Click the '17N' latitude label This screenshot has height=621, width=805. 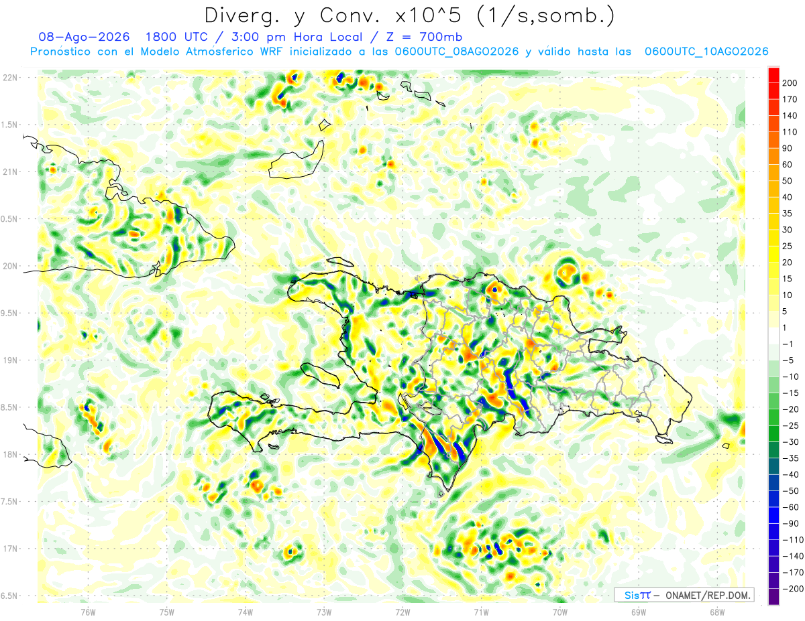(x=10, y=549)
